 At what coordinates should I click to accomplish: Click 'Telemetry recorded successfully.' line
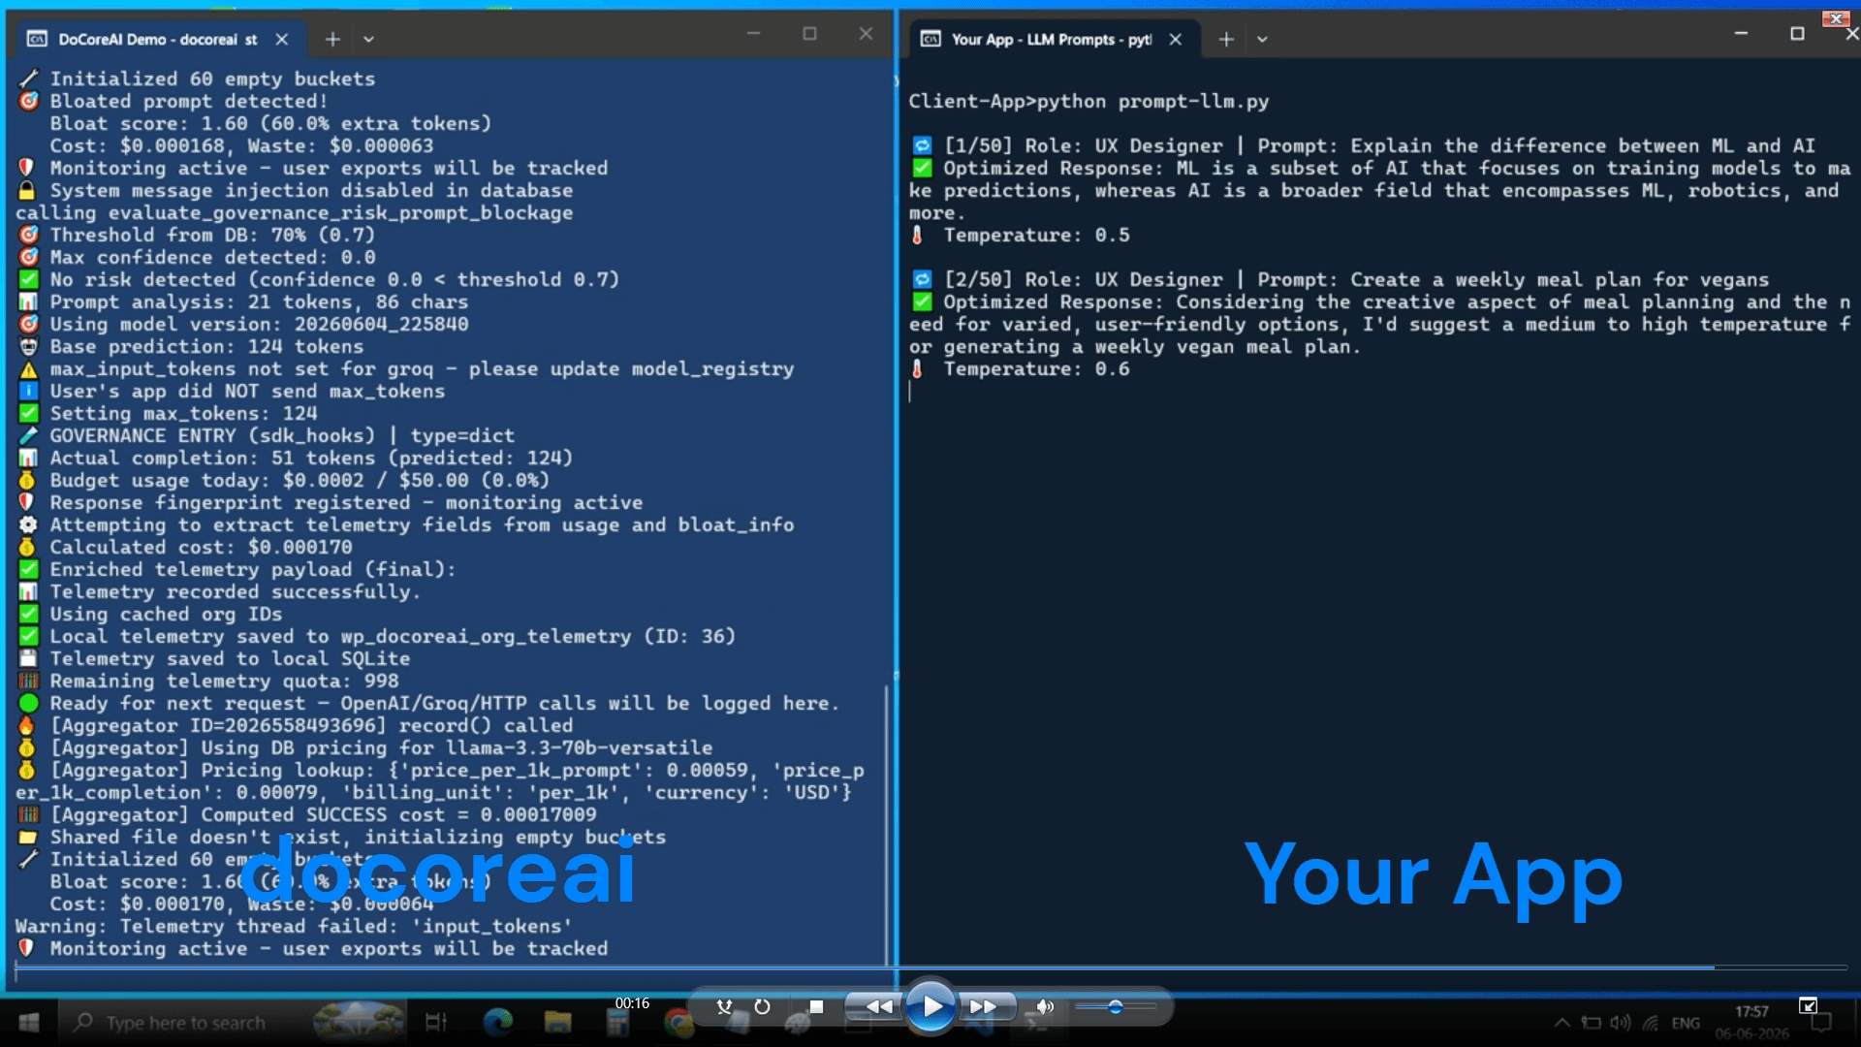point(219,592)
